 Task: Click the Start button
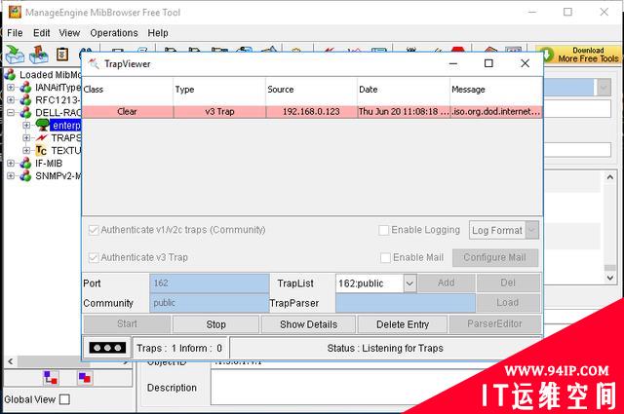[x=127, y=324]
